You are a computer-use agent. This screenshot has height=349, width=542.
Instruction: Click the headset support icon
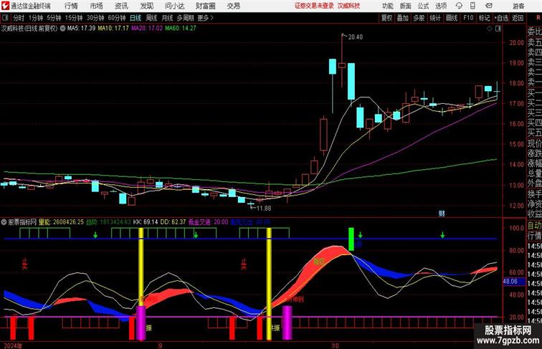459,6
